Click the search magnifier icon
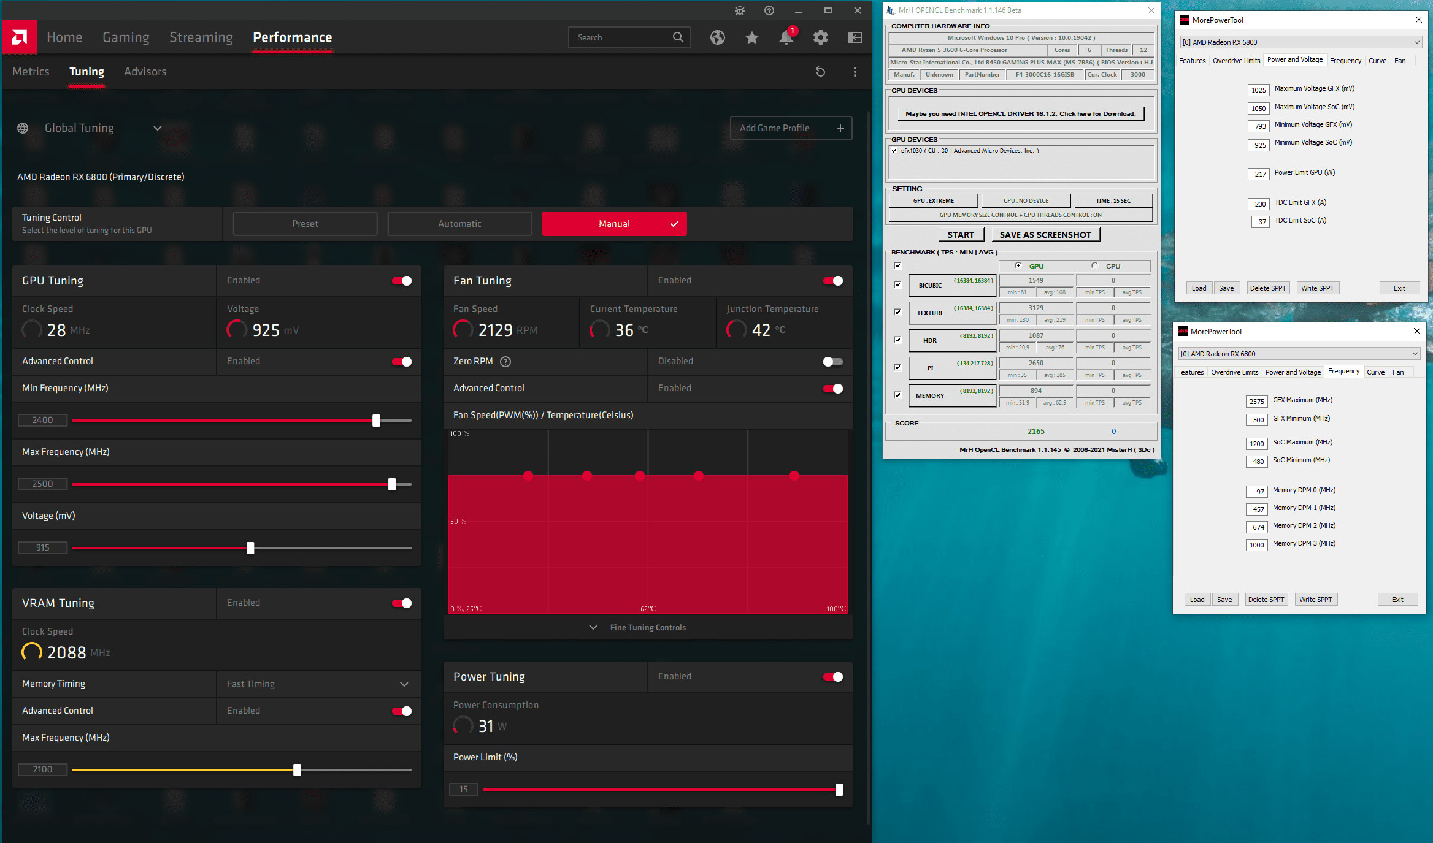Viewport: 1433px width, 843px height. [678, 37]
